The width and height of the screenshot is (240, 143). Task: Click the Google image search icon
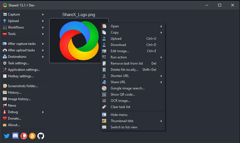click(x=104, y=88)
